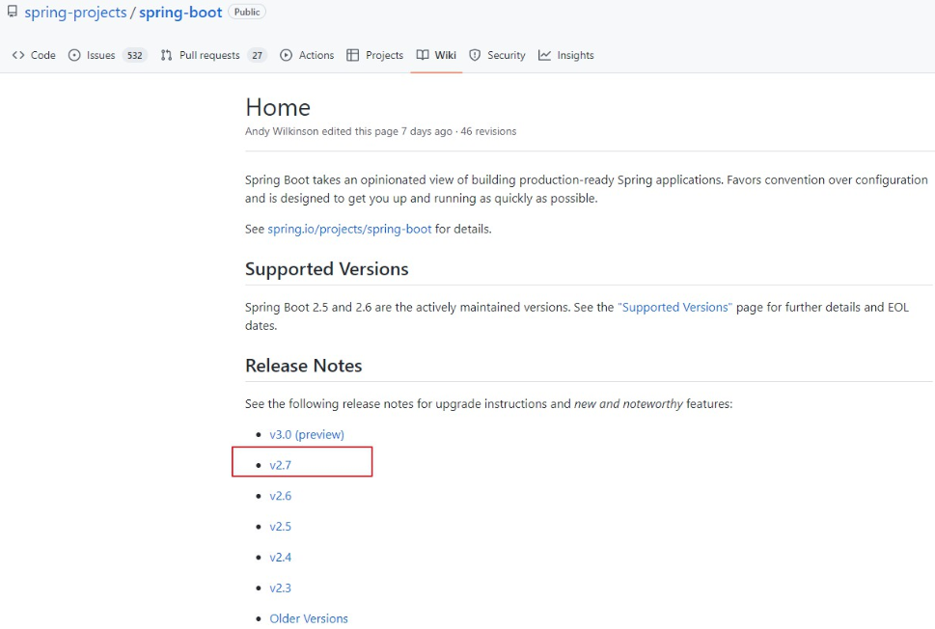Click the Projects table icon
Screen dimensions: 935x629
[x=353, y=55]
